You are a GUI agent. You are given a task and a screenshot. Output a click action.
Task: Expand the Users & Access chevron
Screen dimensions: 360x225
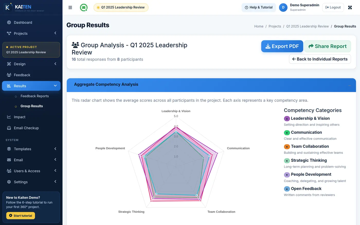tap(55, 171)
